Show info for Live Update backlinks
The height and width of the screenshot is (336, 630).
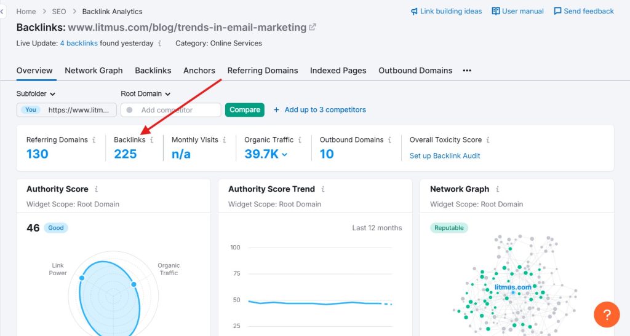159,43
